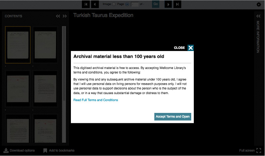Image resolution: width=265 pixels, height=156 pixels.
Task: Jump to the last page
Action: 177,4
